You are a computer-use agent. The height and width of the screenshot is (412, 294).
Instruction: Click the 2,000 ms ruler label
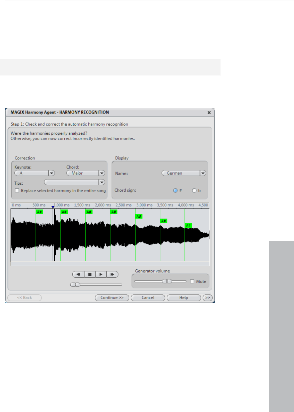[102, 205]
